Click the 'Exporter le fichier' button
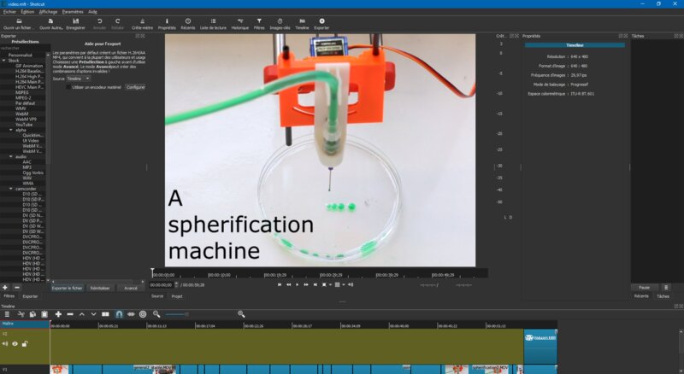 [x=67, y=288]
